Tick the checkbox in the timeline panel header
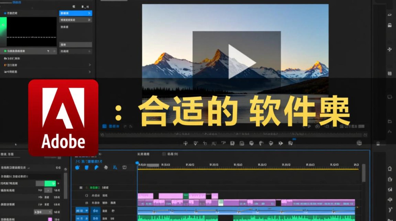The height and width of the screenshot is (221, 396). click(164, 154)
